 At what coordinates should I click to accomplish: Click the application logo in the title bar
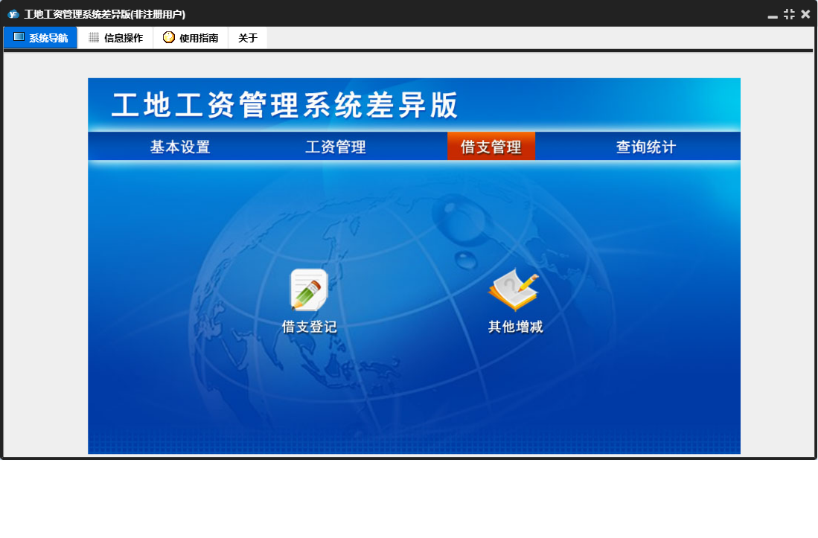click(x=13, y=14)
